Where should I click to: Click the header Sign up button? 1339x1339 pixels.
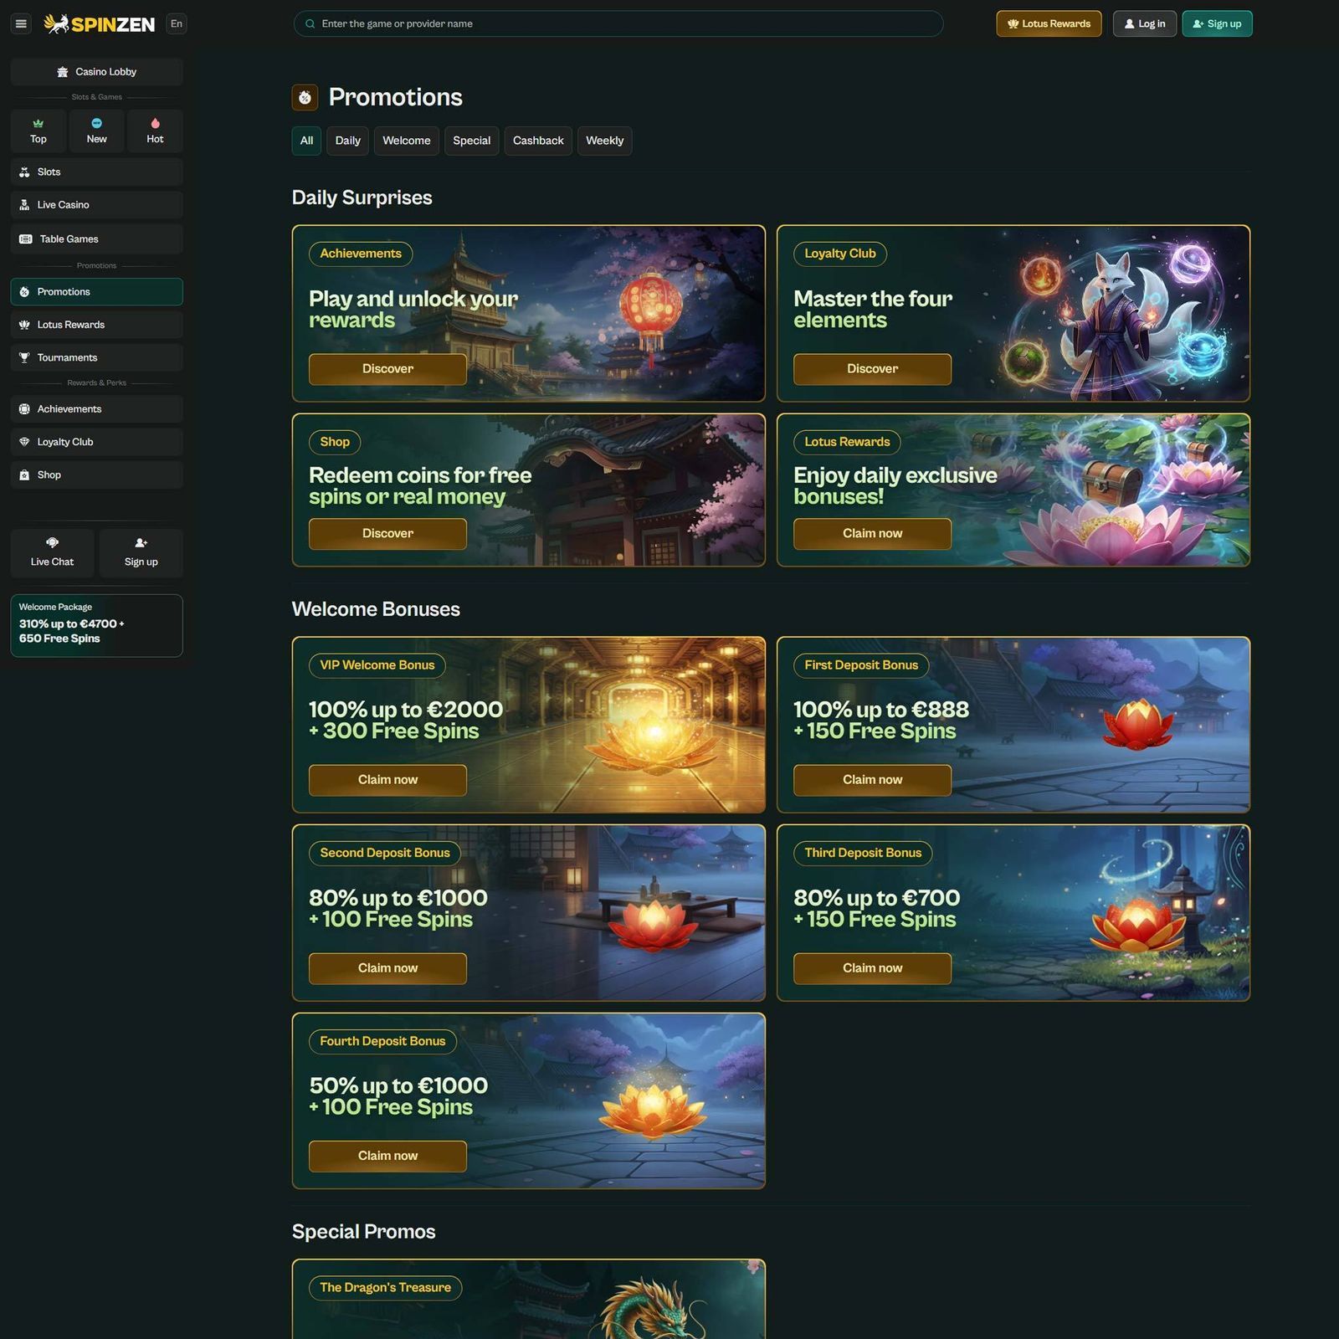(1217, 23)
